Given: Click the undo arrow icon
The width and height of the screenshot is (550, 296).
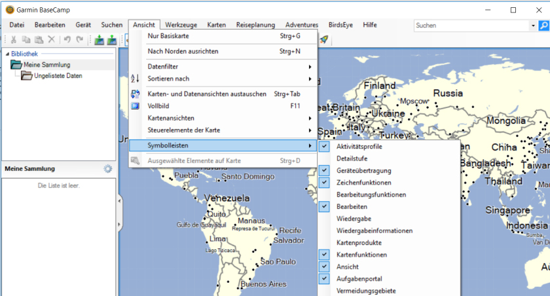Looking at the screenshot, I should pos(67,40).
